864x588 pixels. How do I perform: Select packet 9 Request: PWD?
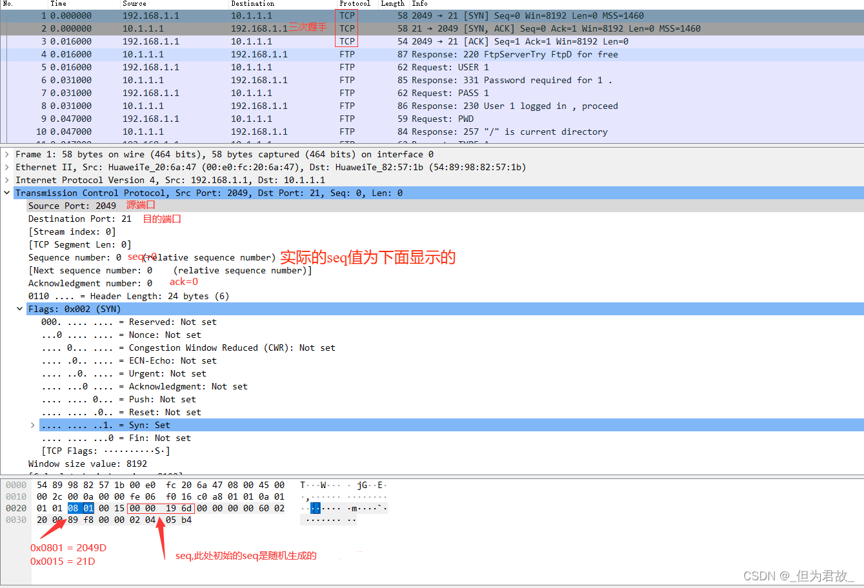(x=432, y=119)
